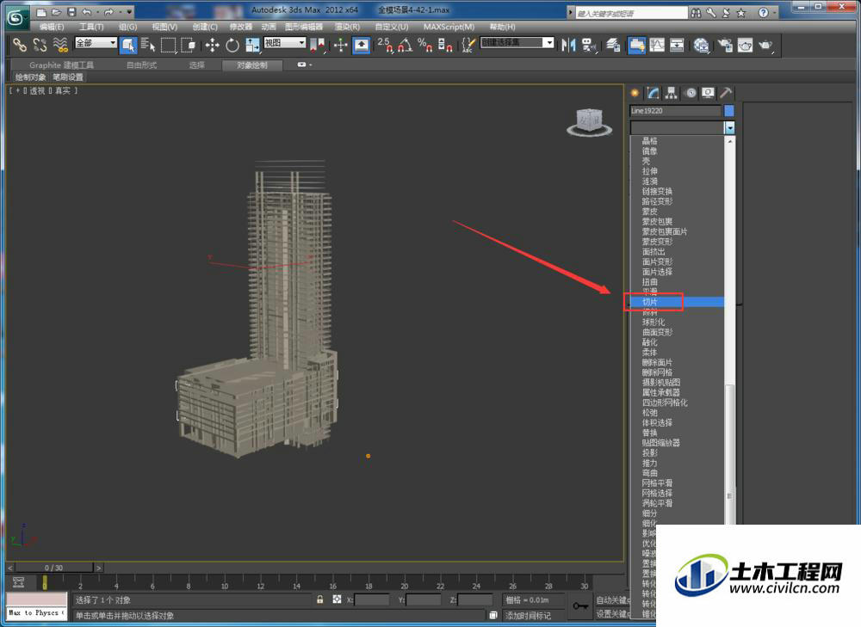
Task: Click the Undo arrow in title bar
Action: pyautogui.click(x=87, y=11)
